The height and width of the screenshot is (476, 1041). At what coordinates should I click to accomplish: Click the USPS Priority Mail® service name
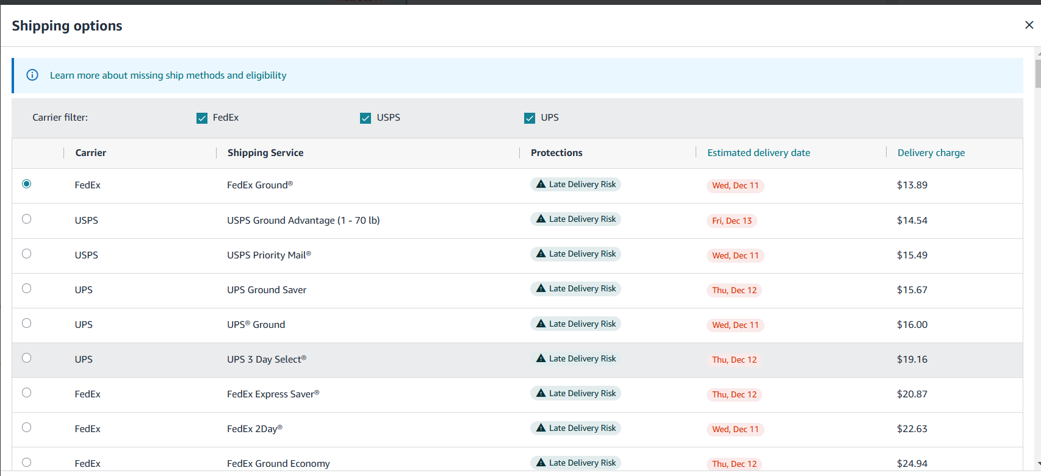click(x=269, y=255)
